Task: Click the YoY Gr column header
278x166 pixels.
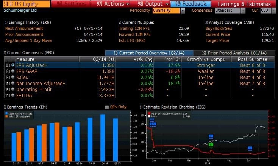Action: [167, 59]
